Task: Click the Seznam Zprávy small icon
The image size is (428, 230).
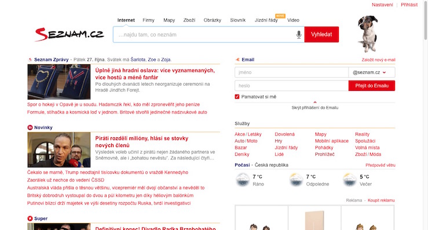Action: (x=30, y=60)
